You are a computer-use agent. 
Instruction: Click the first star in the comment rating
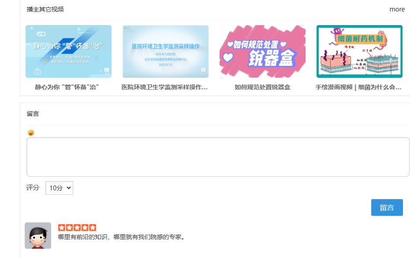62,228
